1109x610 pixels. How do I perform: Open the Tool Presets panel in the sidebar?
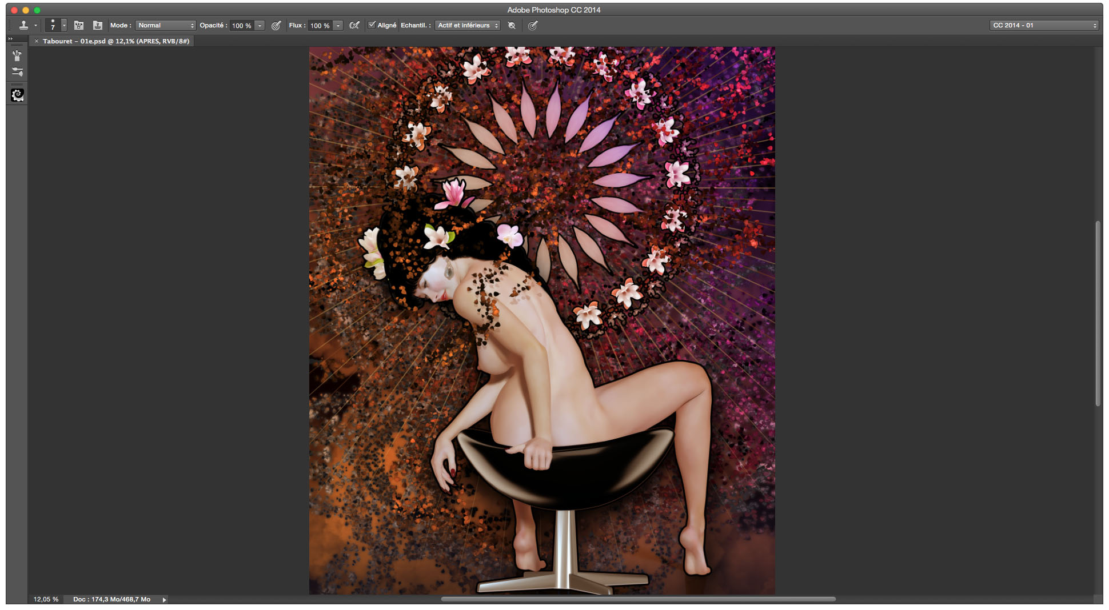click(17, 56)
